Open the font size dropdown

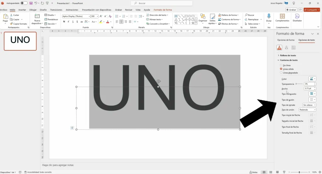(x=97, y=16)
